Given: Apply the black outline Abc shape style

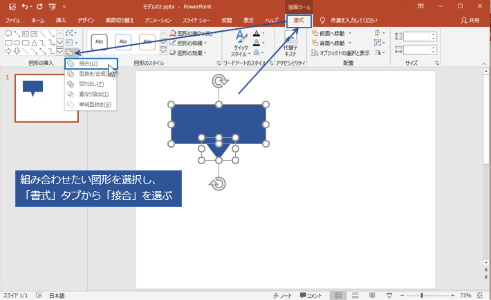Looking at the screenshot, I should click(x=100, y=42).
